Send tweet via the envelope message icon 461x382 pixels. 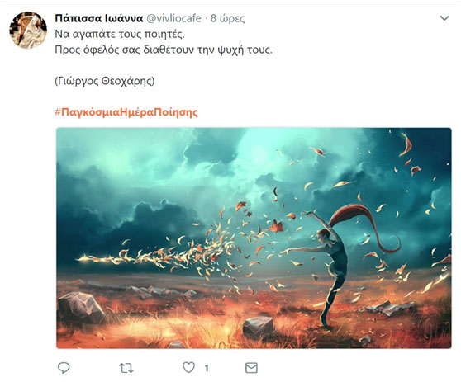pos(251,368)
